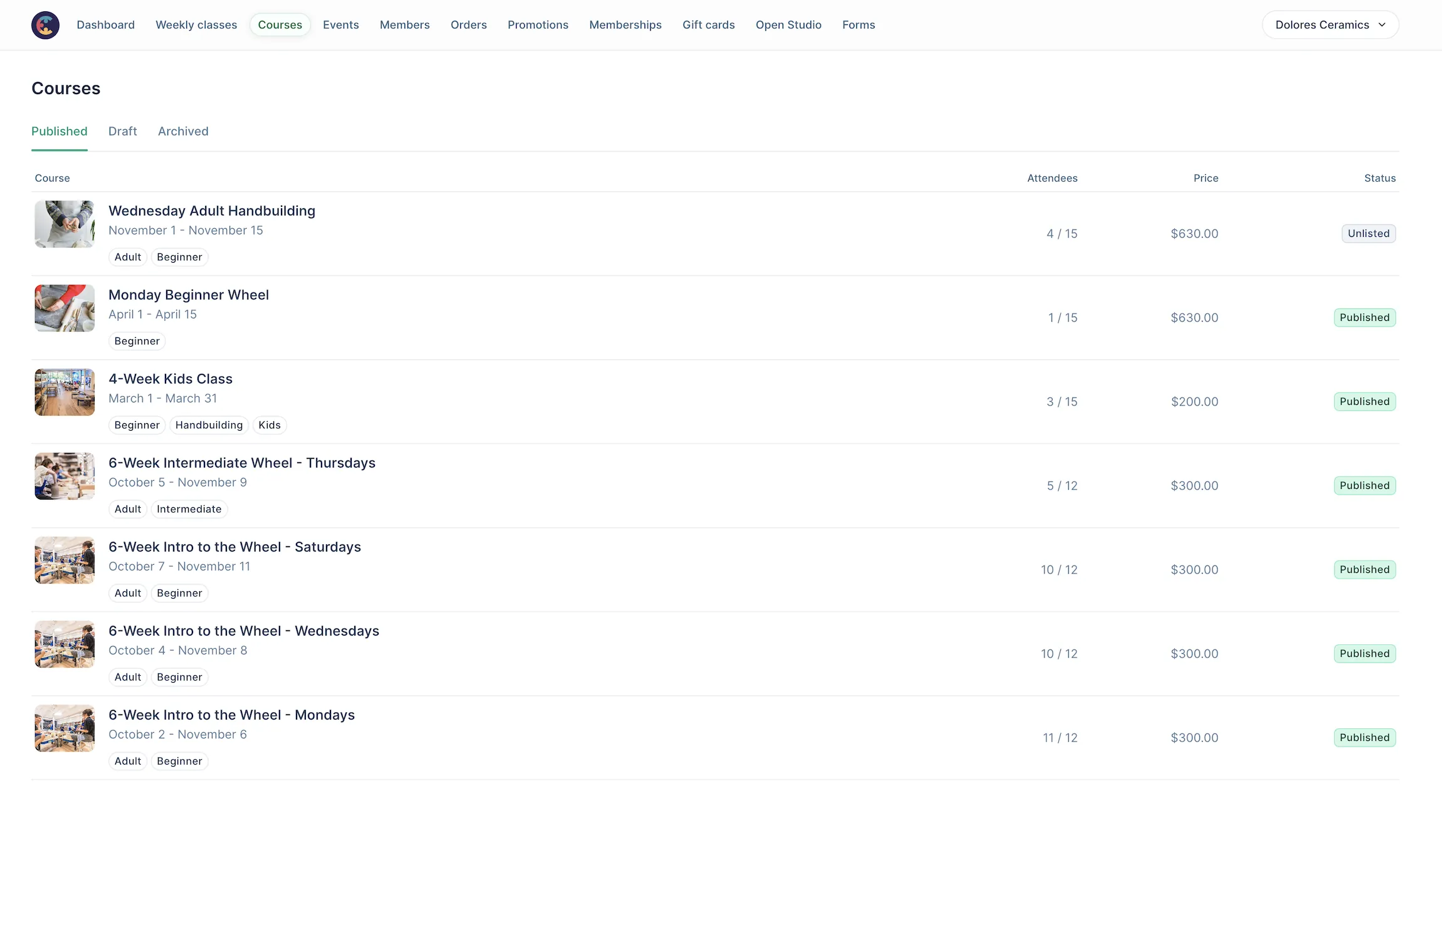Viewport: 1442px width, 949px height.
Task: Open the Open Studio navigation item
Action: pos(788,25)
